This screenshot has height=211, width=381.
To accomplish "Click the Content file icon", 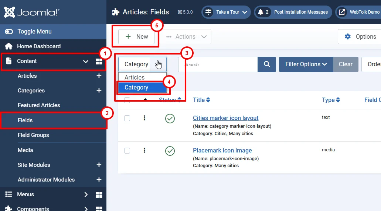I will point(9,61).
